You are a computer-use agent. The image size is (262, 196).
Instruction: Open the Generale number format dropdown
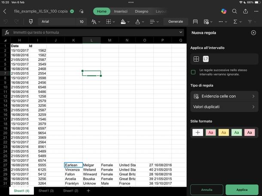pos(176,21)
